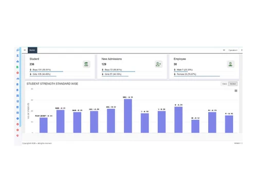Click the V - A bar
257x193 pixels.
pyautogui.click(x=229, y=124)
